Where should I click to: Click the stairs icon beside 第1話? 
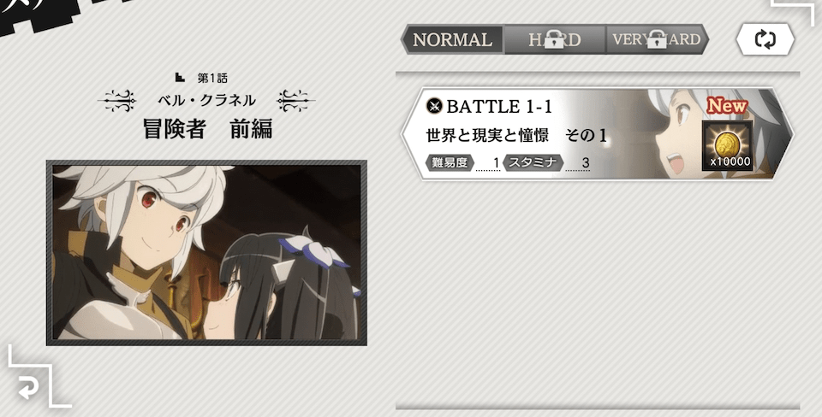[x=180, y=78]
